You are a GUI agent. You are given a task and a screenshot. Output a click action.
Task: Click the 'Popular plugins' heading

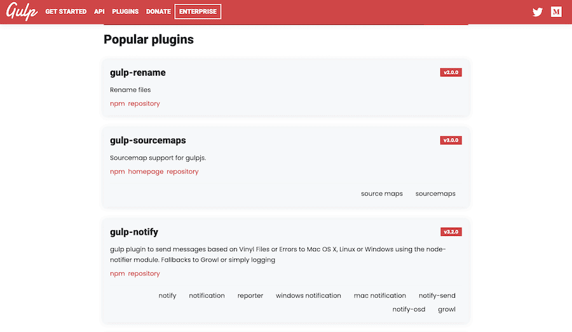[149, 39]
